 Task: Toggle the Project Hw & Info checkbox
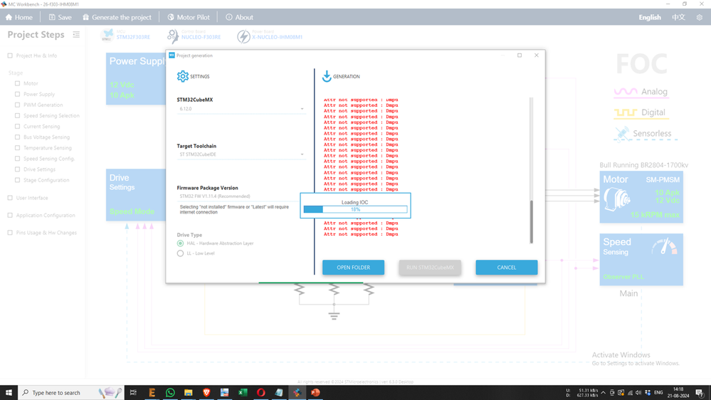10,56
